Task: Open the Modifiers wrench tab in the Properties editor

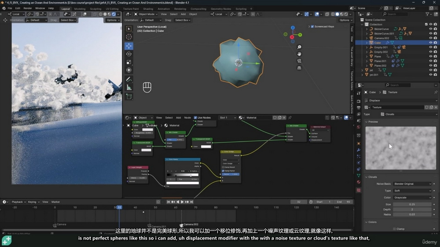Action: [x=359, y=150]
